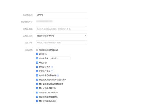148x107 pixels.
Task: Uncheck the 锁定客户端 checkbox
Action: [x=37, y=58]
